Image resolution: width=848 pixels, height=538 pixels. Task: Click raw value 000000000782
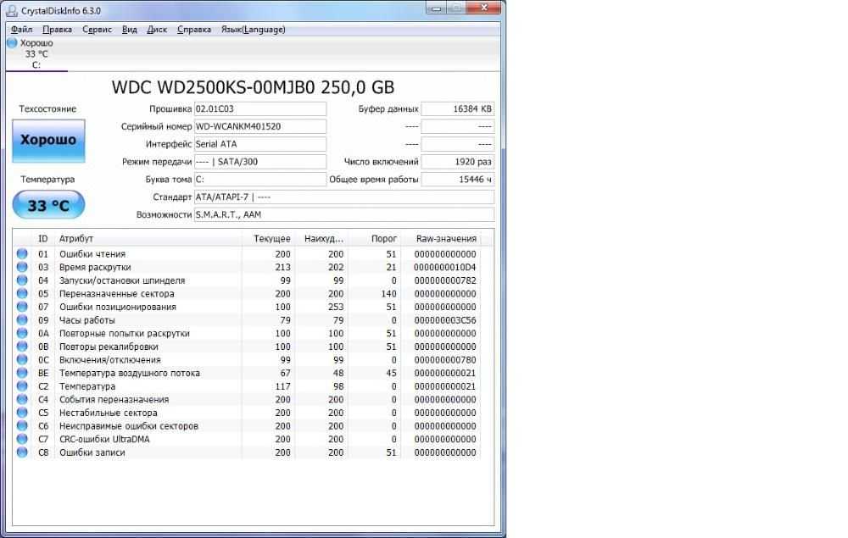[x=445, y=280]
